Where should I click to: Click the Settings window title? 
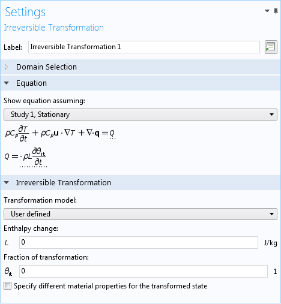click(x=25, y=12)
